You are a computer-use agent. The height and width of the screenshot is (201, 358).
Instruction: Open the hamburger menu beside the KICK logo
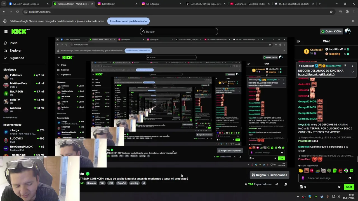click(6, 32)
